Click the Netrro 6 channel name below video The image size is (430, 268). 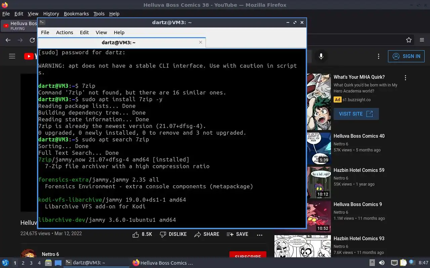pos(50,254)
